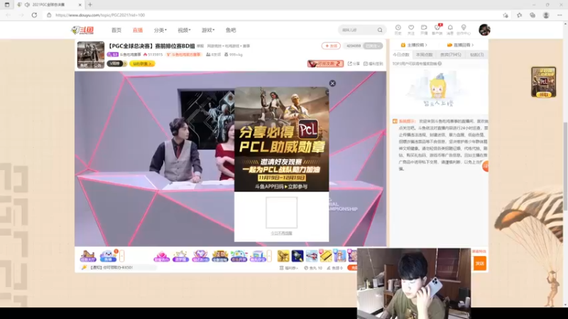The height and width of the screenshot is (319, 568).
Task: Close the PCL share popup
Action: click(x=332, y=84)
